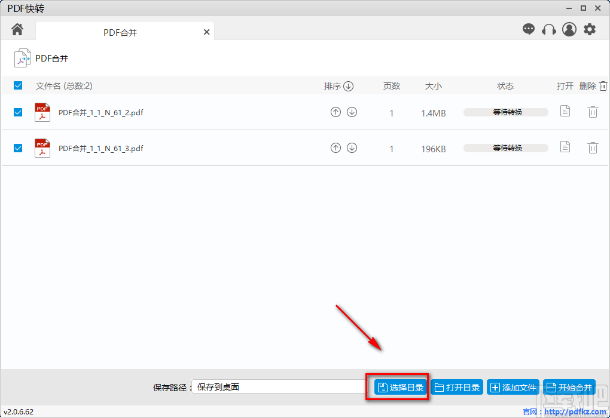
Task: Move PDF合并_1_1_N_61_3.pdf down
Action: pos(352,147)
